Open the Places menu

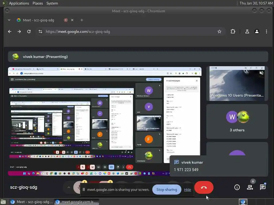click(x=38, y=3)
